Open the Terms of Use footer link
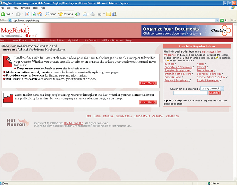 [x=142, y=116]
